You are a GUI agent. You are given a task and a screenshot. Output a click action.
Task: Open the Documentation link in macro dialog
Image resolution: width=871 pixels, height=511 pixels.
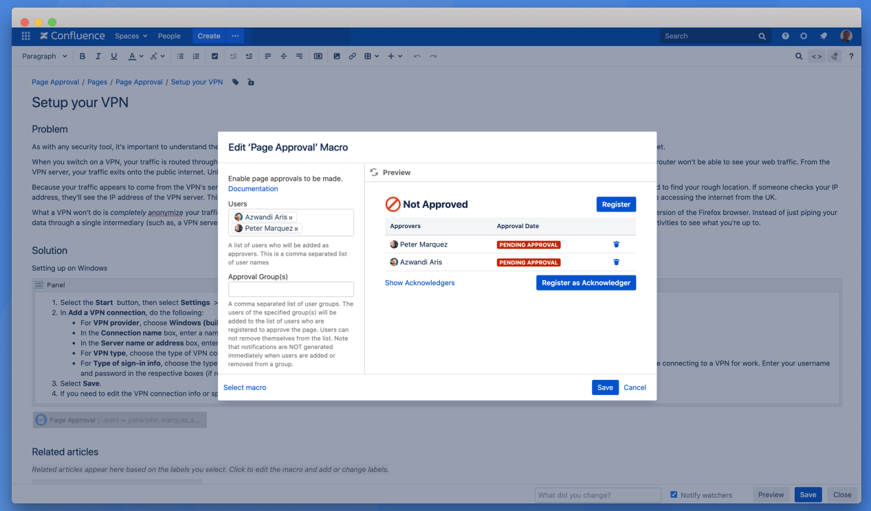tap(253, 189)
